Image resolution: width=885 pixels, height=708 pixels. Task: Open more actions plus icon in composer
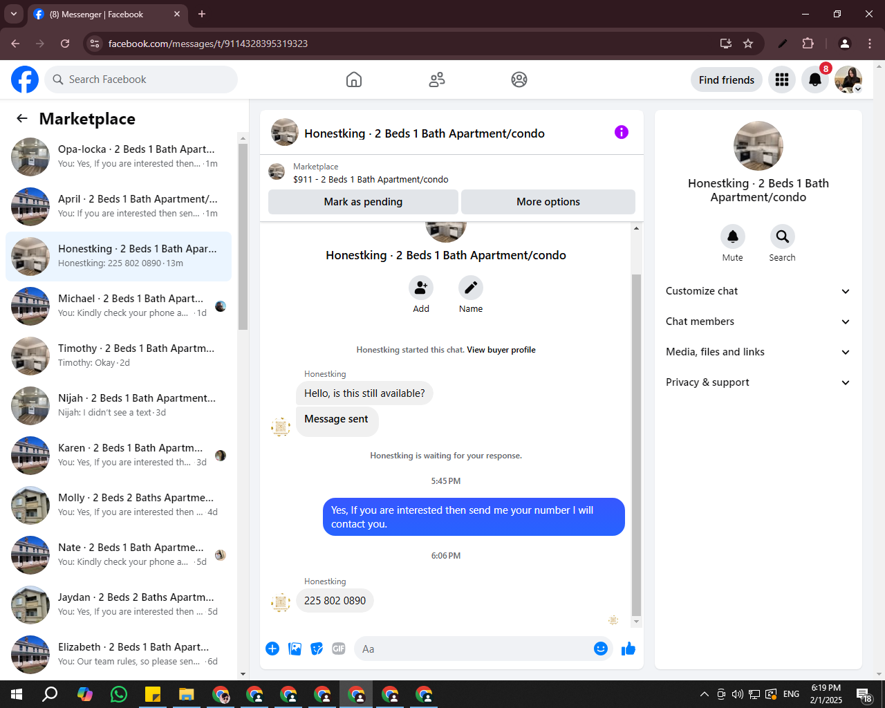click(x=272, y=649)
